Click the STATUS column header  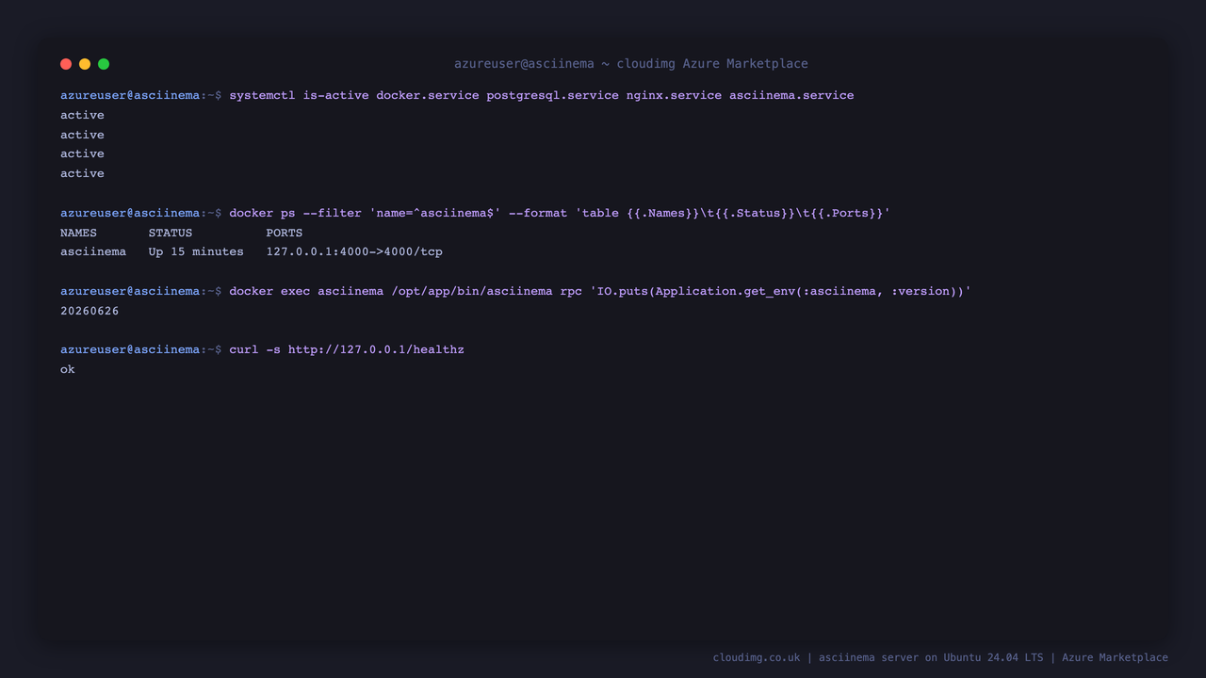(x=171, y=233)
